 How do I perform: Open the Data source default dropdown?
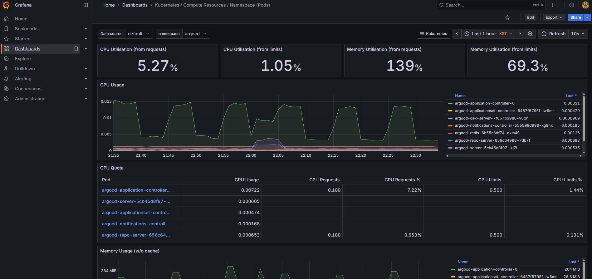point(139,34)
